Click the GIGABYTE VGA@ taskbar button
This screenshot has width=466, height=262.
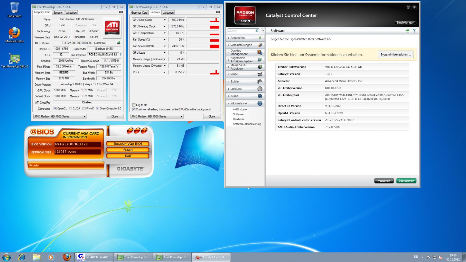[94, 257]
